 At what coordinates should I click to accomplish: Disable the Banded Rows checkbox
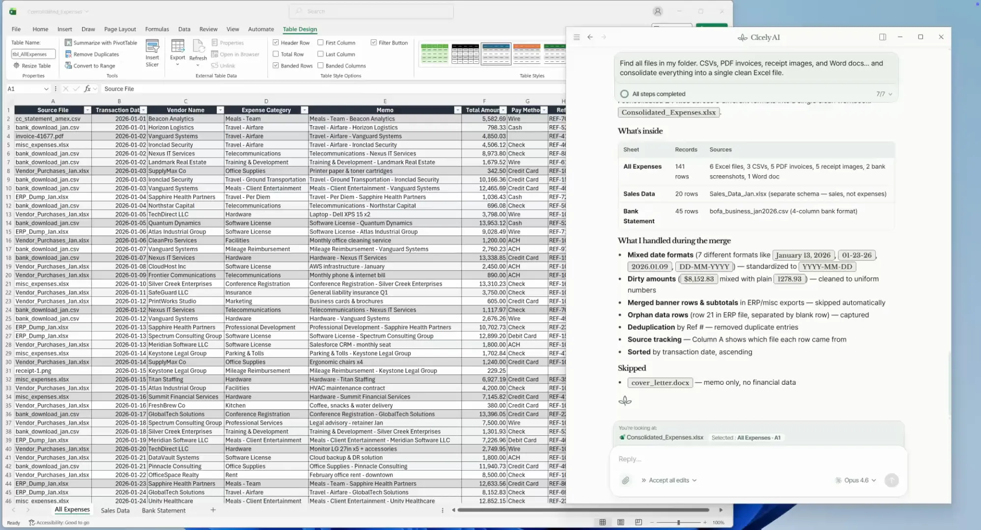click(276, 65)
